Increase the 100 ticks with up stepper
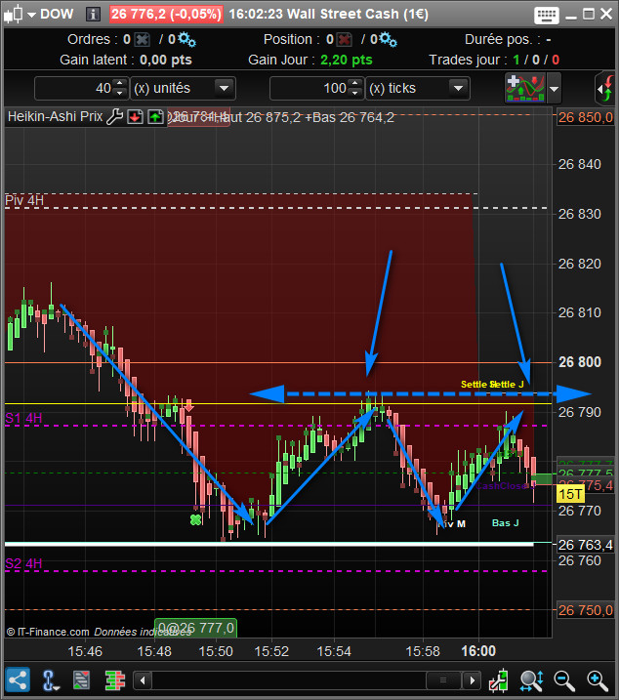This screenshot has height=700, width=619. [x=355, y=83]
